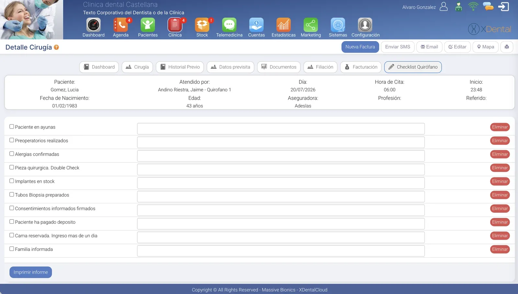Eliminar the Familia informada row
Screen dimensions: 518x294
(x=500, y=249)
